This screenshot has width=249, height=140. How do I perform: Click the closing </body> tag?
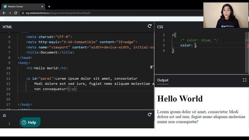25,105
